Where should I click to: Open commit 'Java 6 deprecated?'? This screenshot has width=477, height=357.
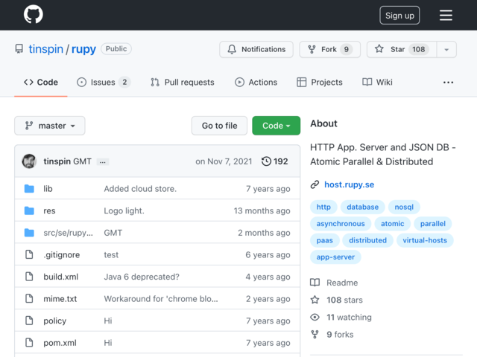click(x=142, y=277)
